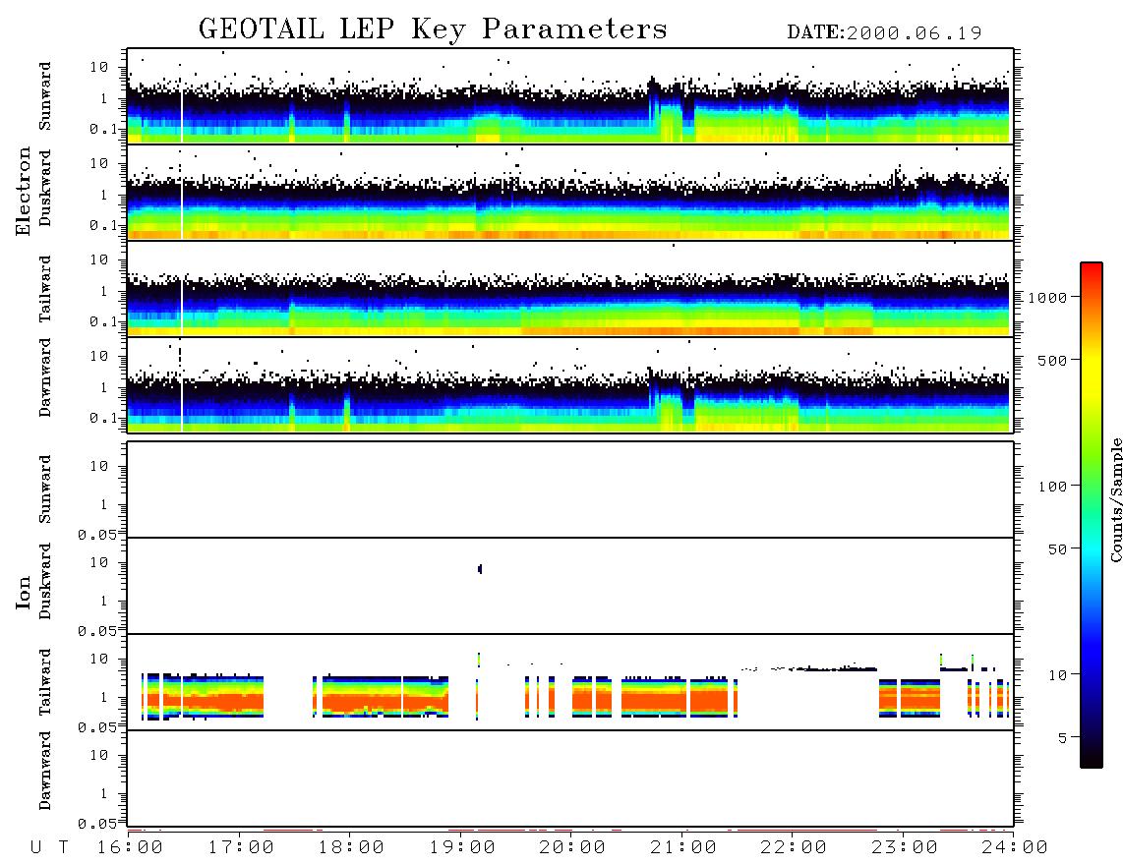Click the Electron Duskward spectrogram panel
The width and height of the screenshot is (1123, 865).
570,192
